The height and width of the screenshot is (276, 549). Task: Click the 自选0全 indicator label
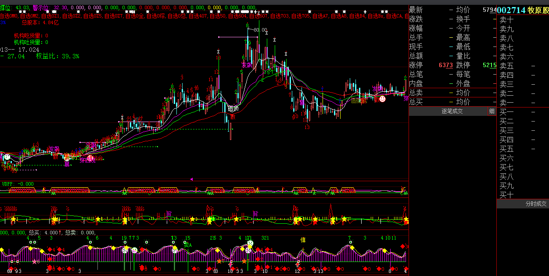pyautogui.click(x=135, y=16)
